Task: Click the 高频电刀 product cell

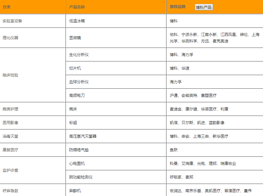Action: [116, 95]
